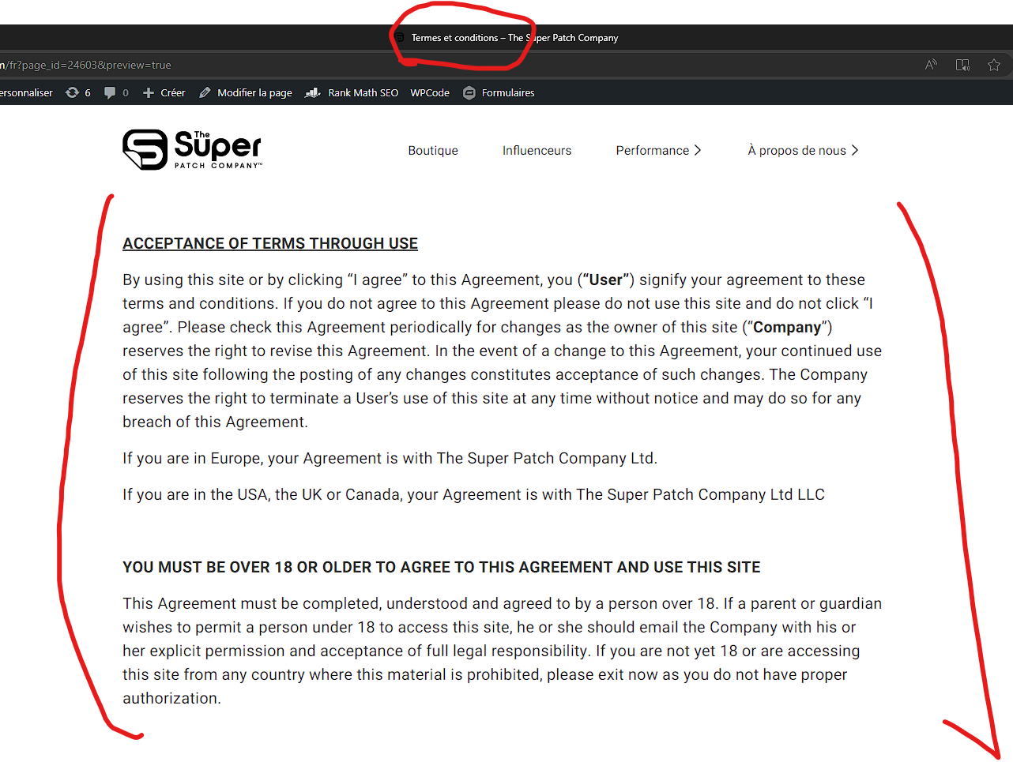Click Personnaliser in admin bar
This screenshot has height=762, width=1013.
point(26,92)
